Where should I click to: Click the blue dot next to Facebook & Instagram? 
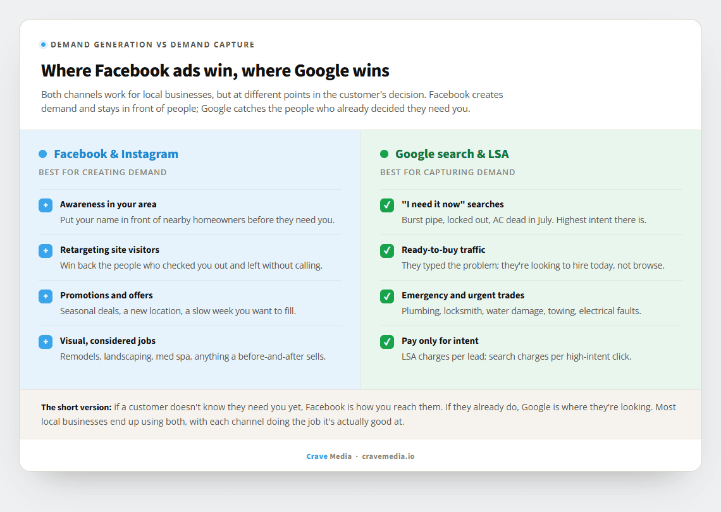43,154
